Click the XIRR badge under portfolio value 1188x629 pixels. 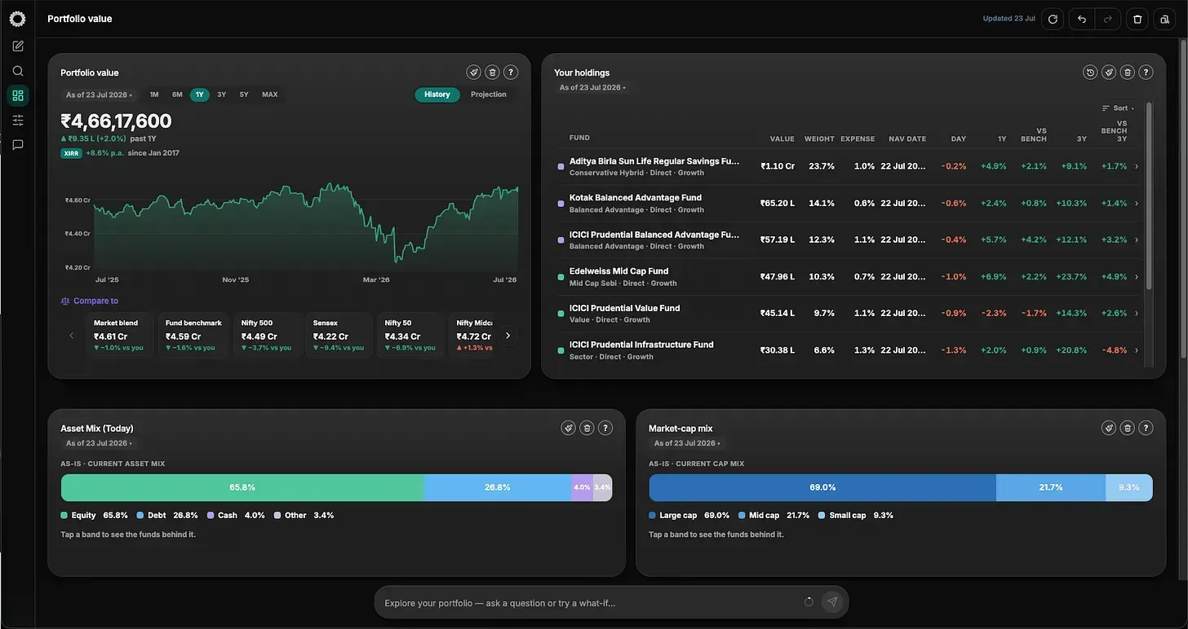(x=71, y=153)
